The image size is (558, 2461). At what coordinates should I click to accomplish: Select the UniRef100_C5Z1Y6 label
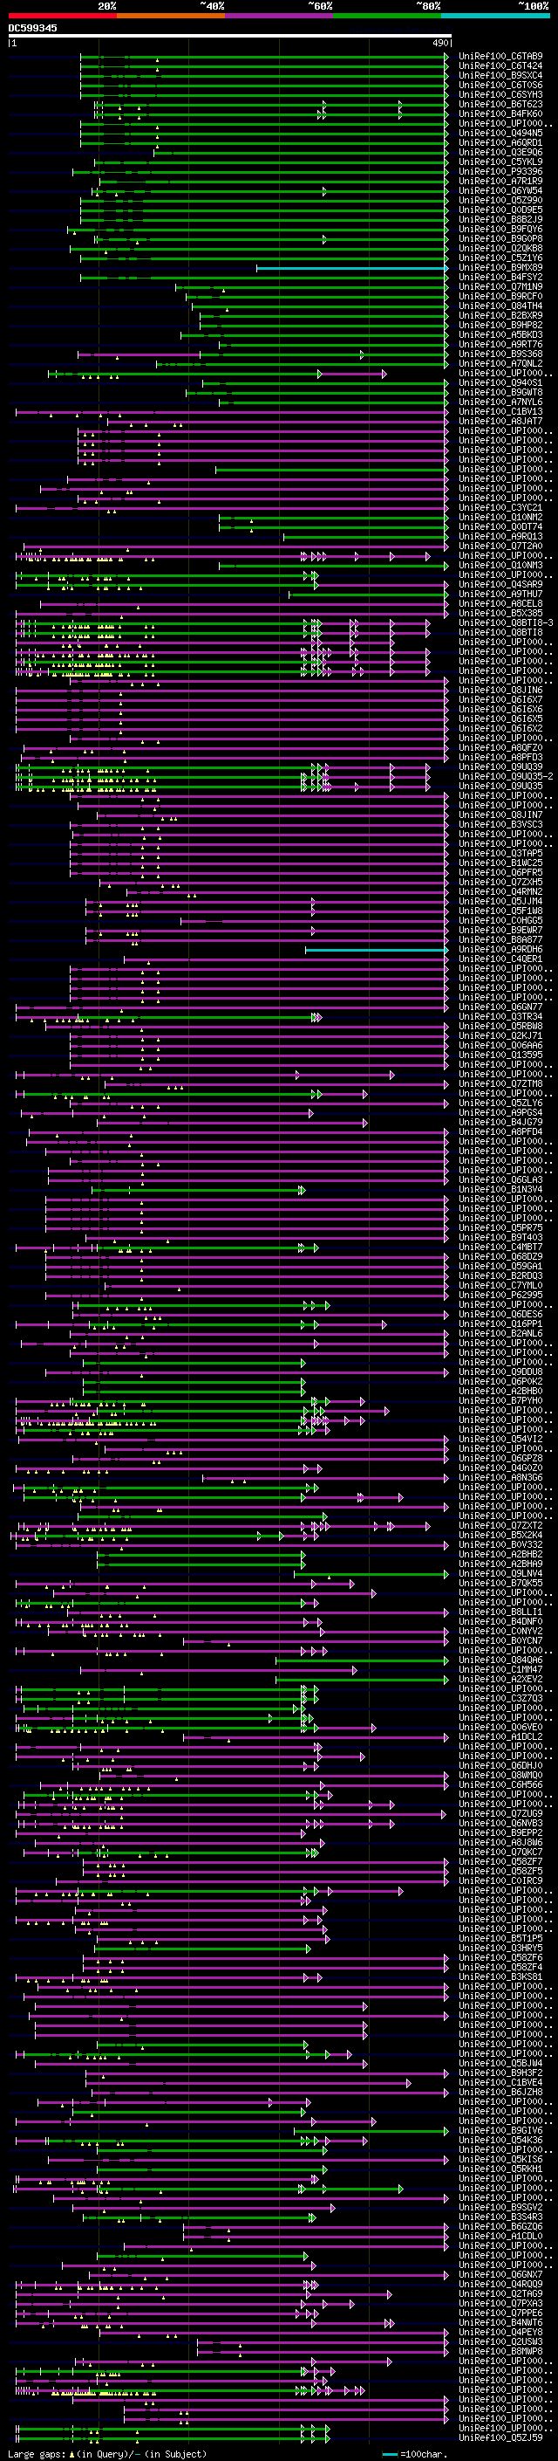500,258
